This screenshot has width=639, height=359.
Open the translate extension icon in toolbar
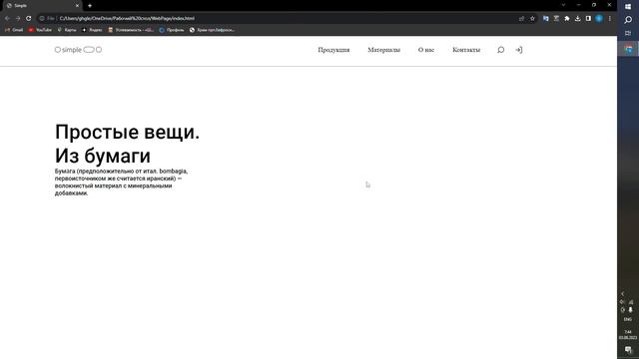pos(546,18)
